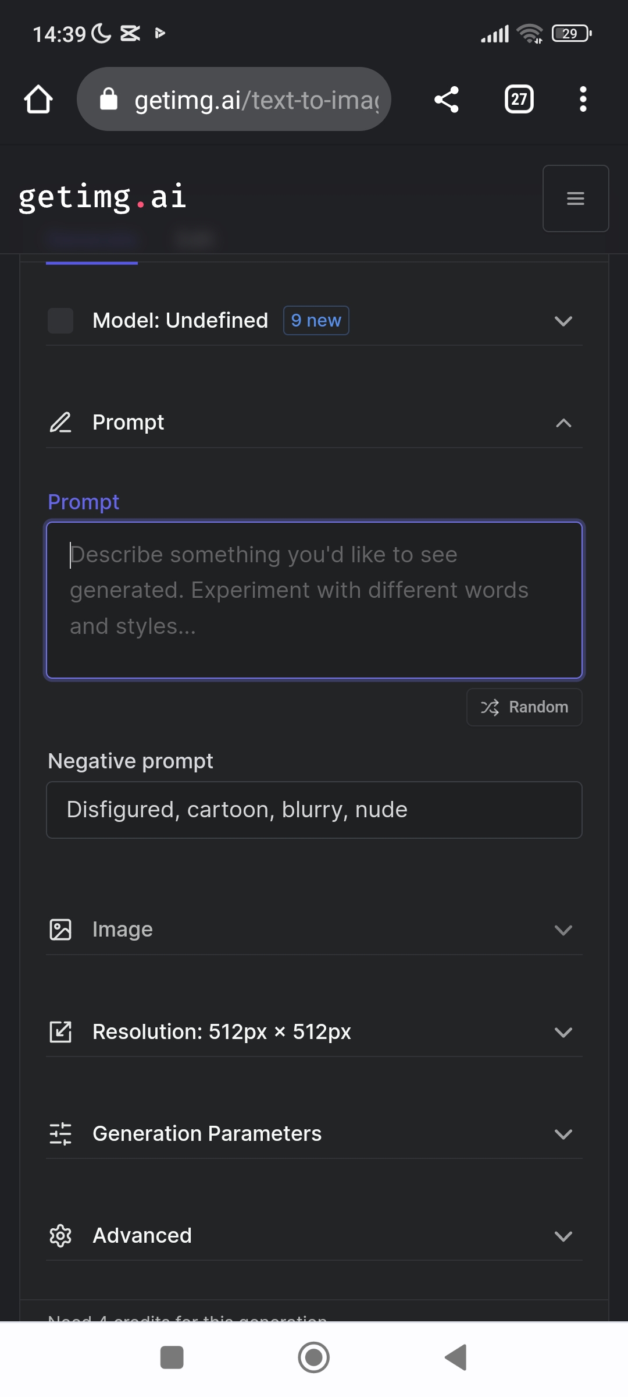Focus the Prompt description text area
Screen dimensions: 628x1397
coord(314,600)
